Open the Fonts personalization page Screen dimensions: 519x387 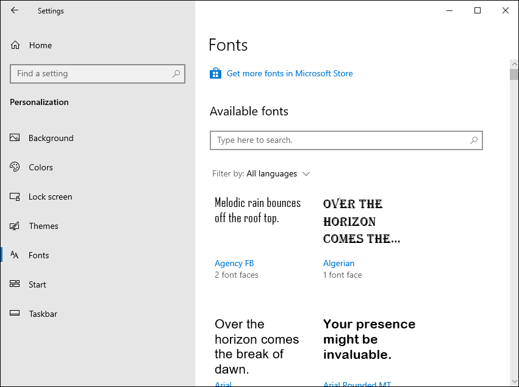pos(38,255)
